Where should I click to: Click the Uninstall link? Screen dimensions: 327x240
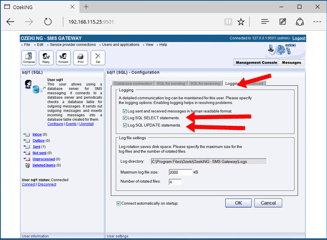(x=86, y=124)
